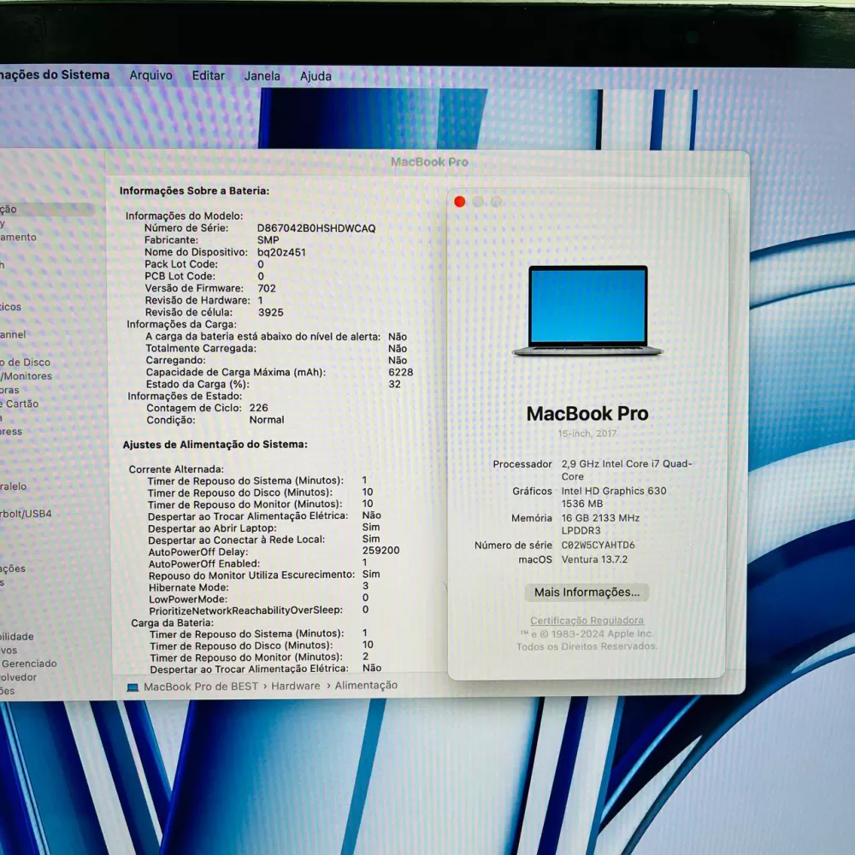Click the cycle count value "226"

pyautogui.click(x=258, y=408)
